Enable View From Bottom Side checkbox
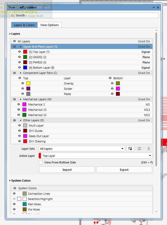Screen dimensions: 167x225 (x=41, y=162)
